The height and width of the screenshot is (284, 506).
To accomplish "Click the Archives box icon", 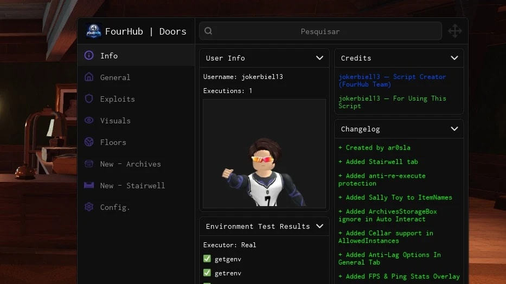I will 89,163.
